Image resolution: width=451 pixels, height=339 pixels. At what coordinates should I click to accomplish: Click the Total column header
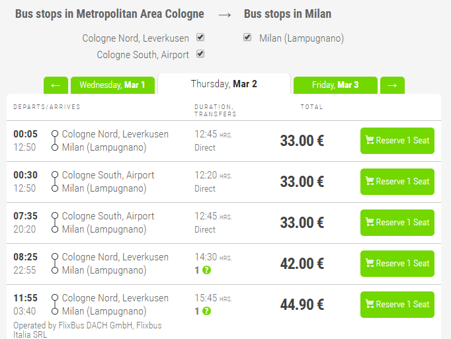tap(311, 107)
